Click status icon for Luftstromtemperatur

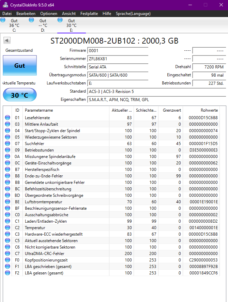(7, 202)
